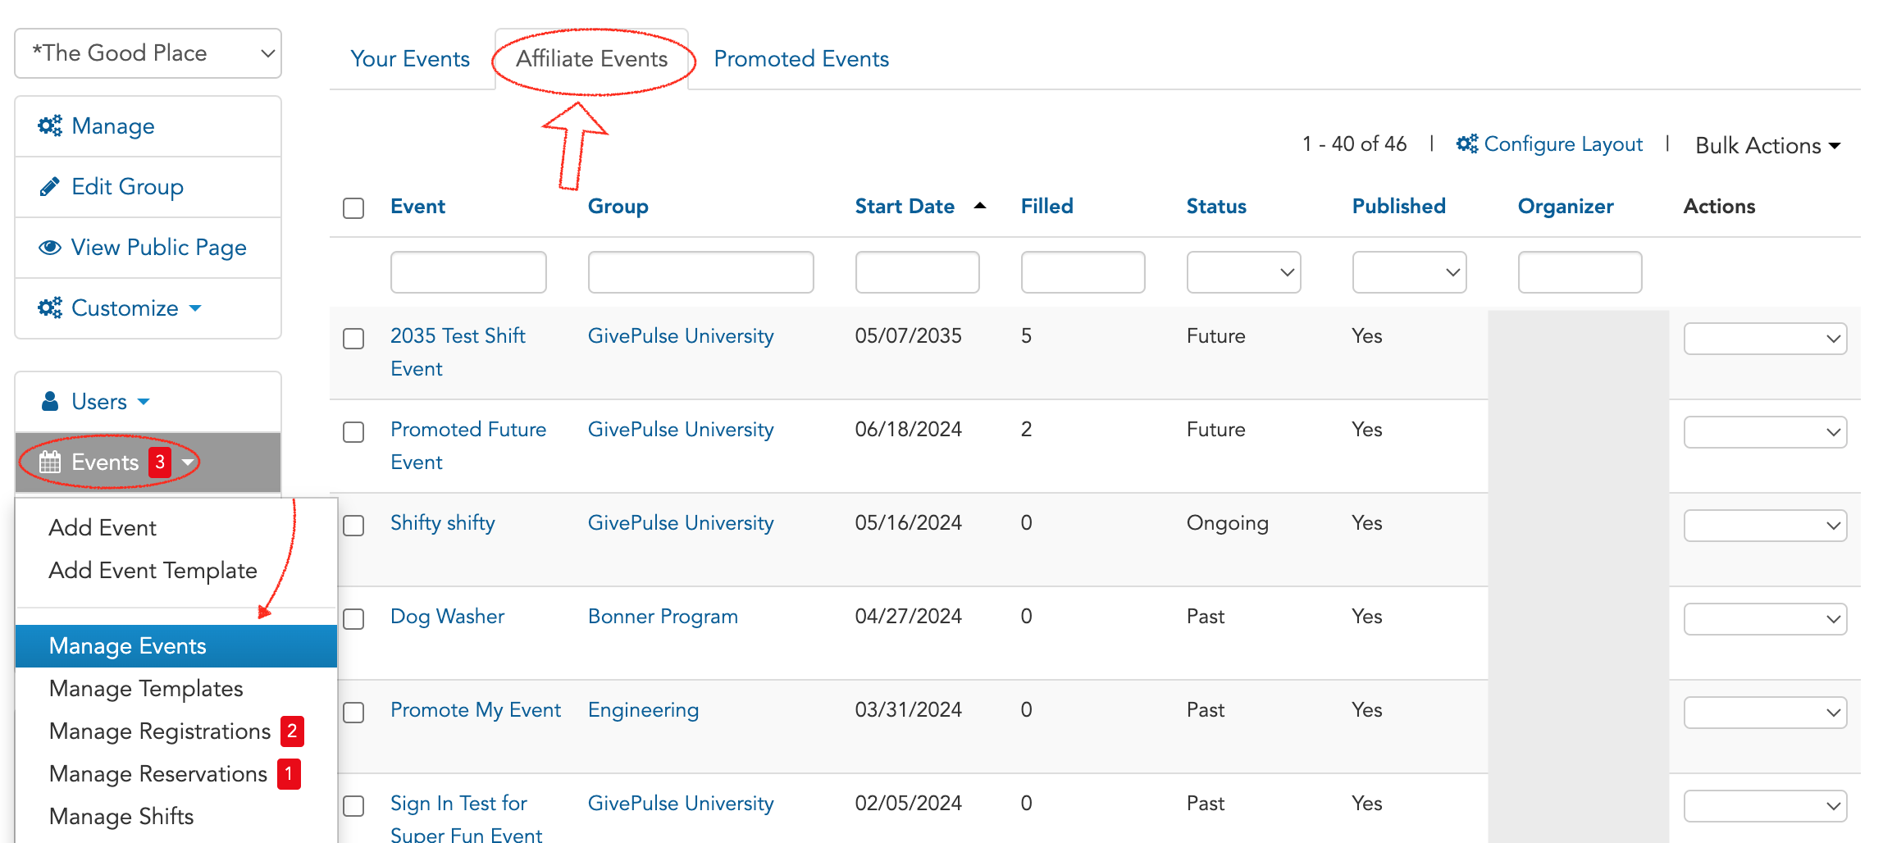Click the Filled filter field
This screenshot has height=843, width=1883.
(1083, 272)
